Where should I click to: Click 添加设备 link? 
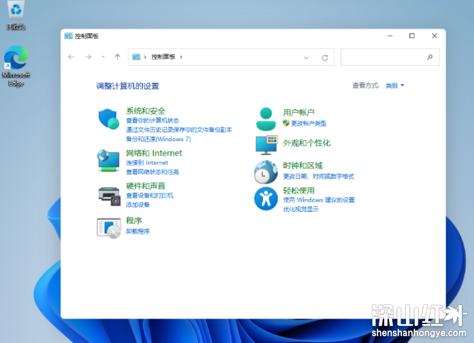[x=138, y=204]
